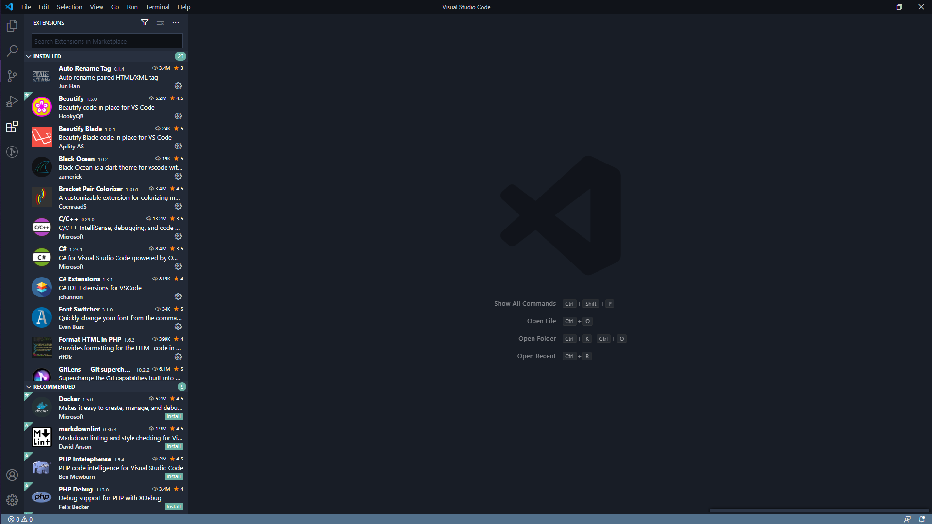Open the Terminal menu
Image resolution: width=932 pixels, height=524 pixels.
(157, 7)
